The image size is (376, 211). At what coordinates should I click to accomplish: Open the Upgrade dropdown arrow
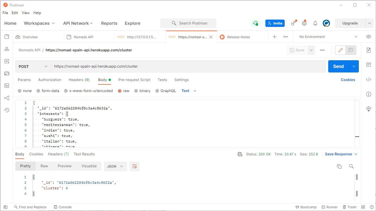(x=369, y=23)
